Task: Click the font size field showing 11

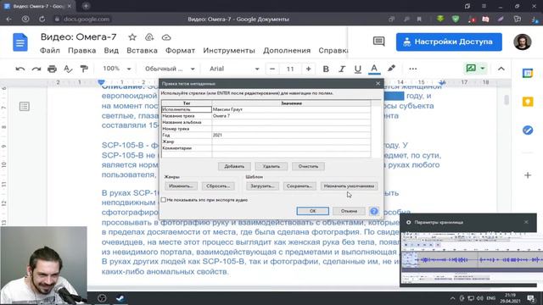Action: [290, 69]
